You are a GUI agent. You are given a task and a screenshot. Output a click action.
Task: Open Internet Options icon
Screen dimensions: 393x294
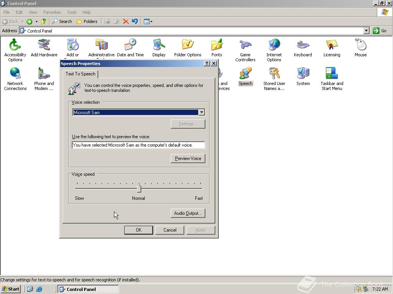pos(274,50)
